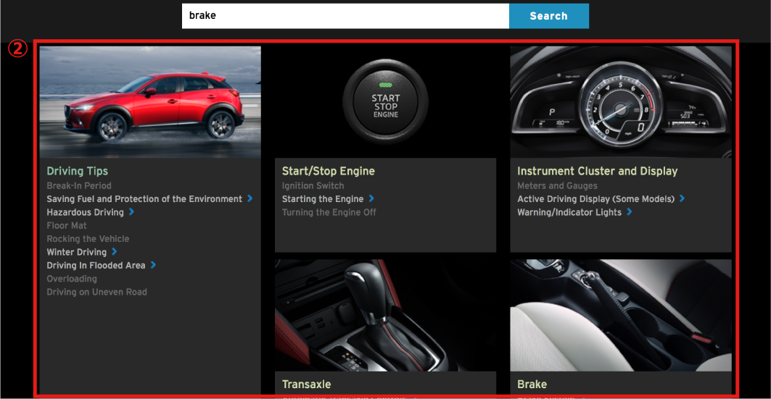771x399 pixels.
Task: Open the parking brake lever image
Action: pos(620,315)
